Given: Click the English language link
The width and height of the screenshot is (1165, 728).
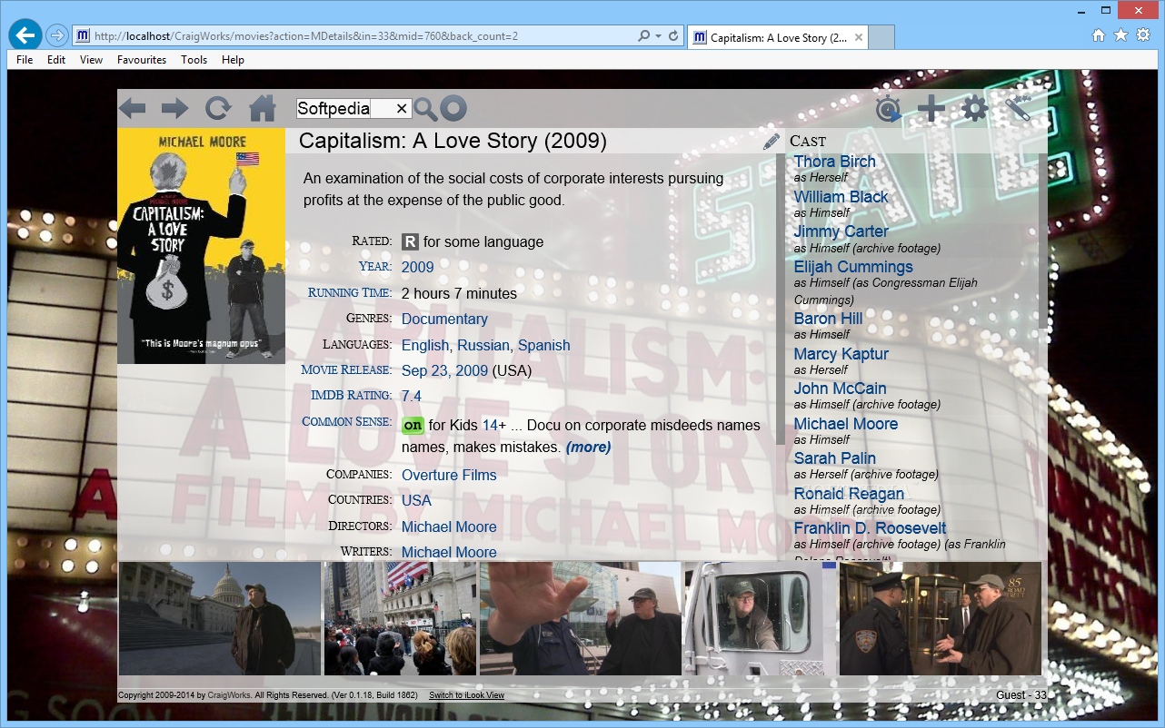Looking at the screenshot, I should (425, 345).
